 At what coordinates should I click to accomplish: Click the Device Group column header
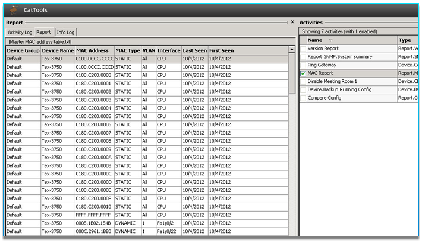click(23, 51)
